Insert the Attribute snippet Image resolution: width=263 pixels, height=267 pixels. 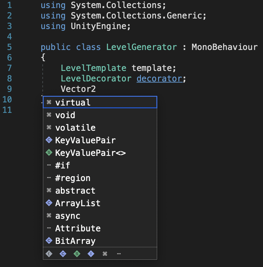pyautogui.click(x=100, y=228)
